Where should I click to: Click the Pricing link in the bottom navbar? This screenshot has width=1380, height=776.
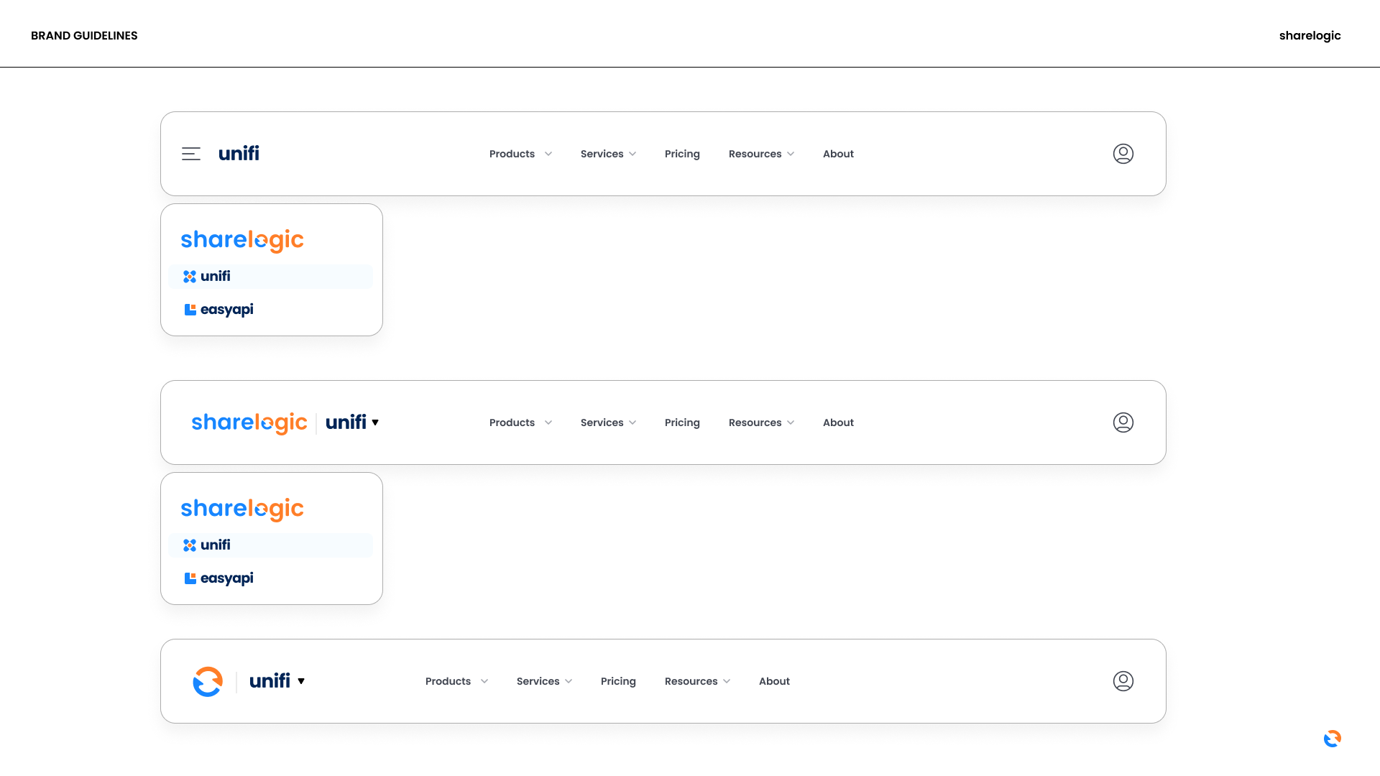tap(618, 680)
